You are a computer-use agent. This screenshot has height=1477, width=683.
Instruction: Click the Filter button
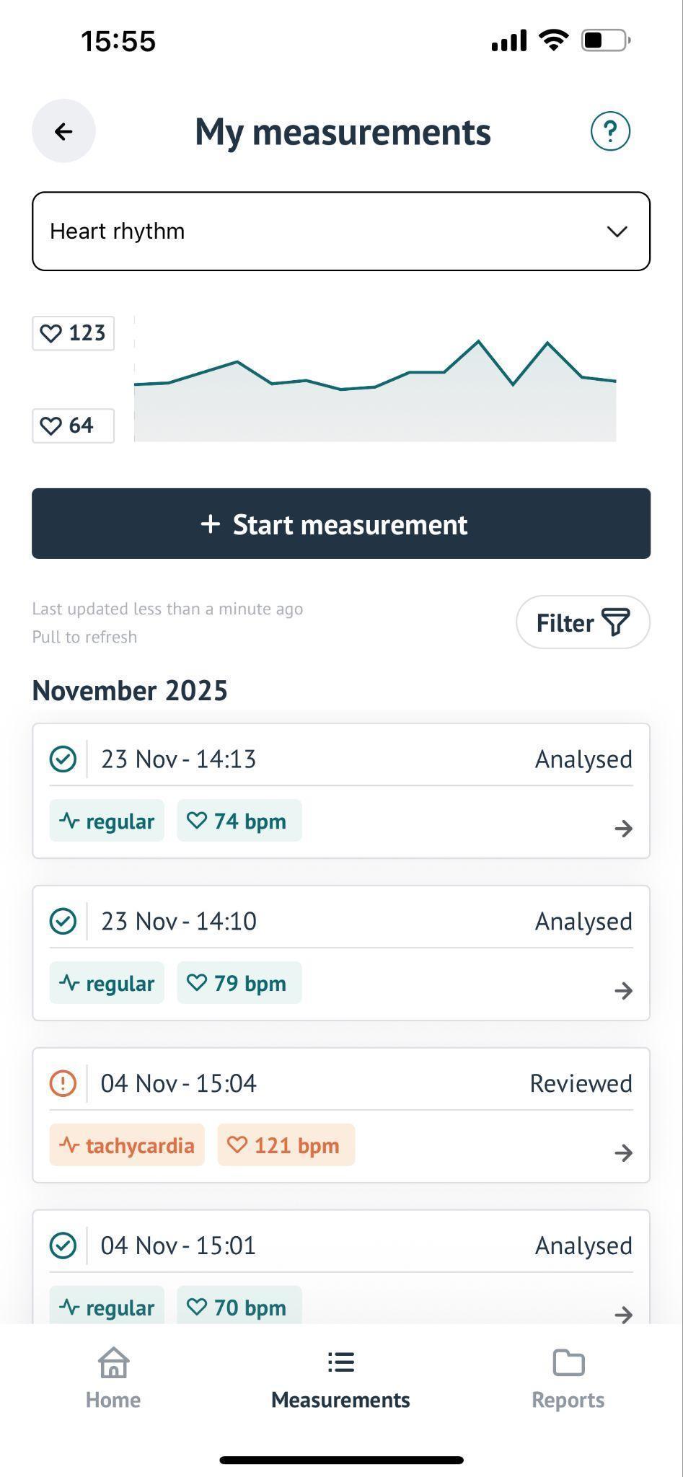coord(583,622)
